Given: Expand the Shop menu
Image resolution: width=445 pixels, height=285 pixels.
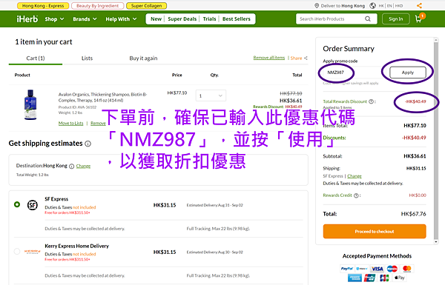Looking at the screenshot, I should [54, 19].
